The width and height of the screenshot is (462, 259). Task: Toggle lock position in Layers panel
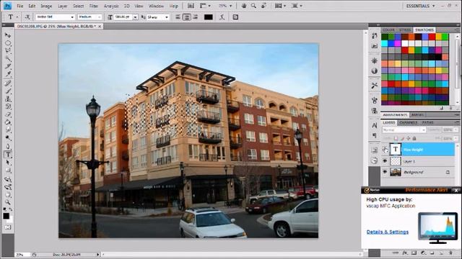coord(409,138)
